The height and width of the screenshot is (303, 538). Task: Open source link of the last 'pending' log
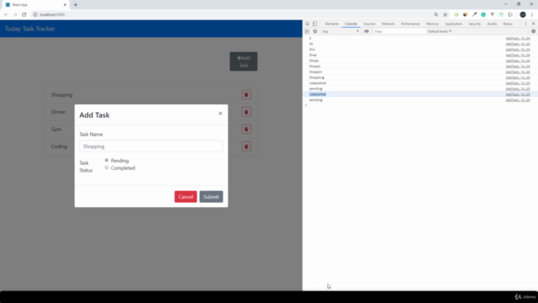point(518,100)
